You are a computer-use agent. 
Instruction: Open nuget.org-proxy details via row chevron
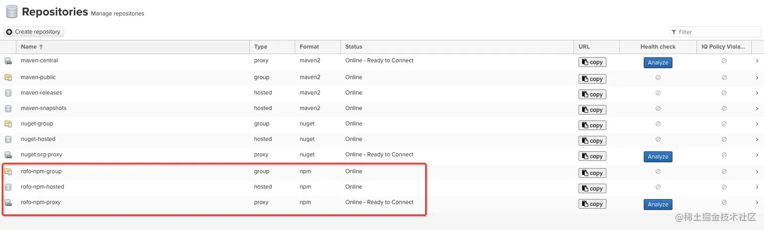coord(757,155)
